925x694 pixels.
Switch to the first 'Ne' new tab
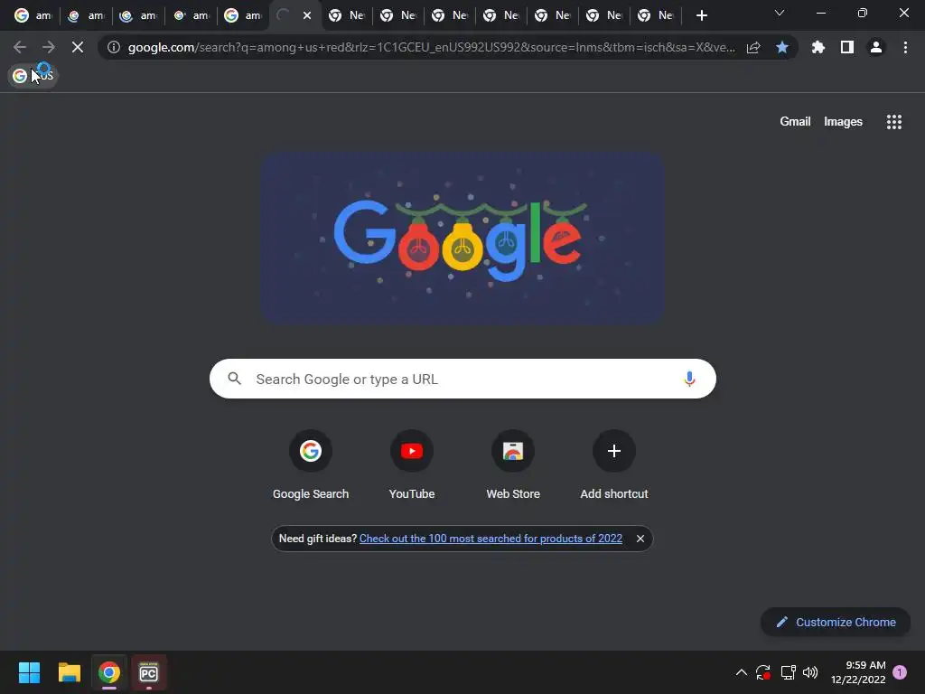pos(347,15)
